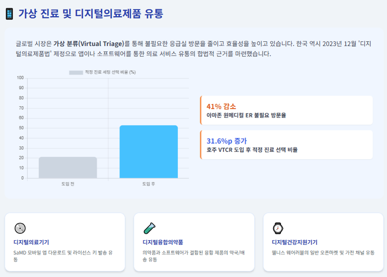
Task: Click 아마존 원메디컬 ER 불필요 방문율 text
Action: (x=246, y=115)
